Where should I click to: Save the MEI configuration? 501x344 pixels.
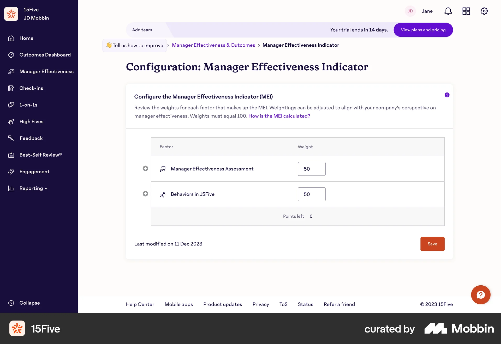[x=432, y=244]
